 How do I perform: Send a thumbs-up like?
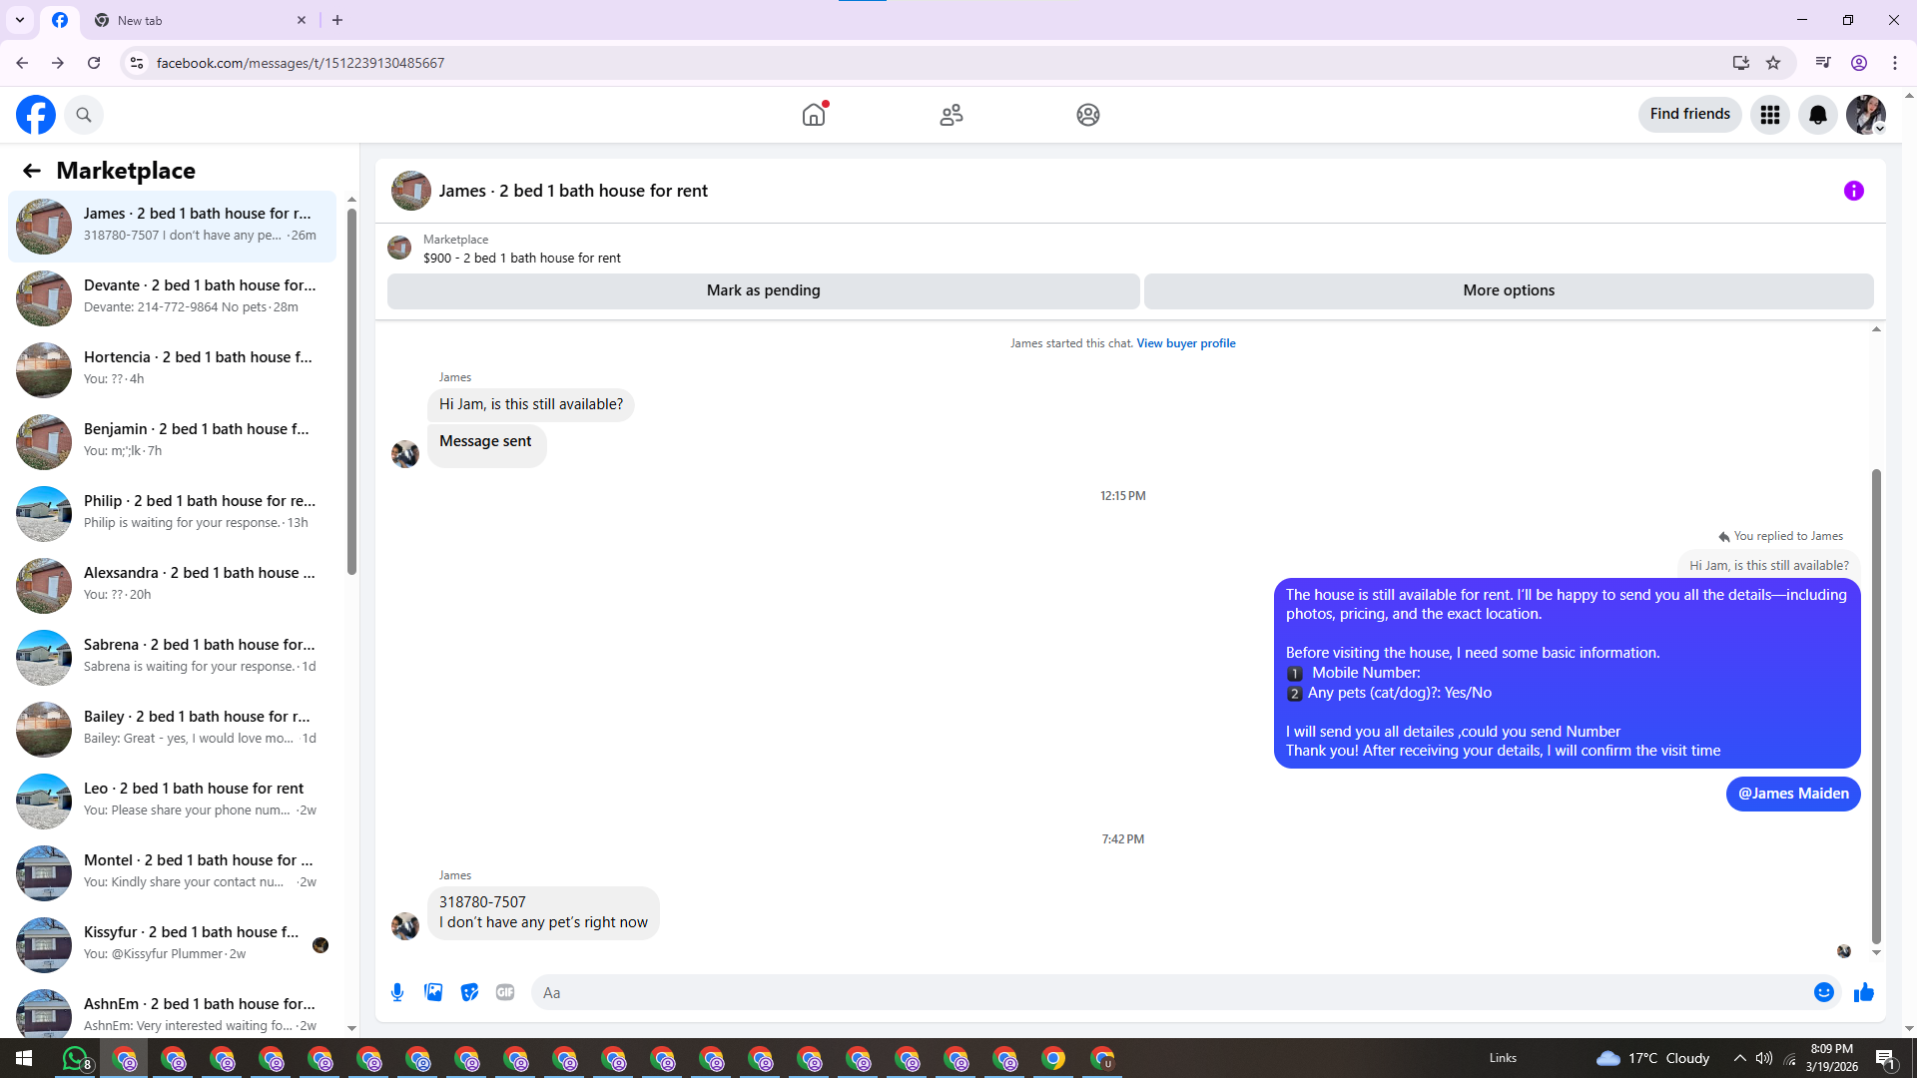point(1863,992)
